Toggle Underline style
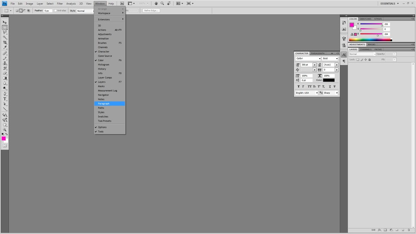Viewport: 416px width, 234px height. tap(330, 86)
